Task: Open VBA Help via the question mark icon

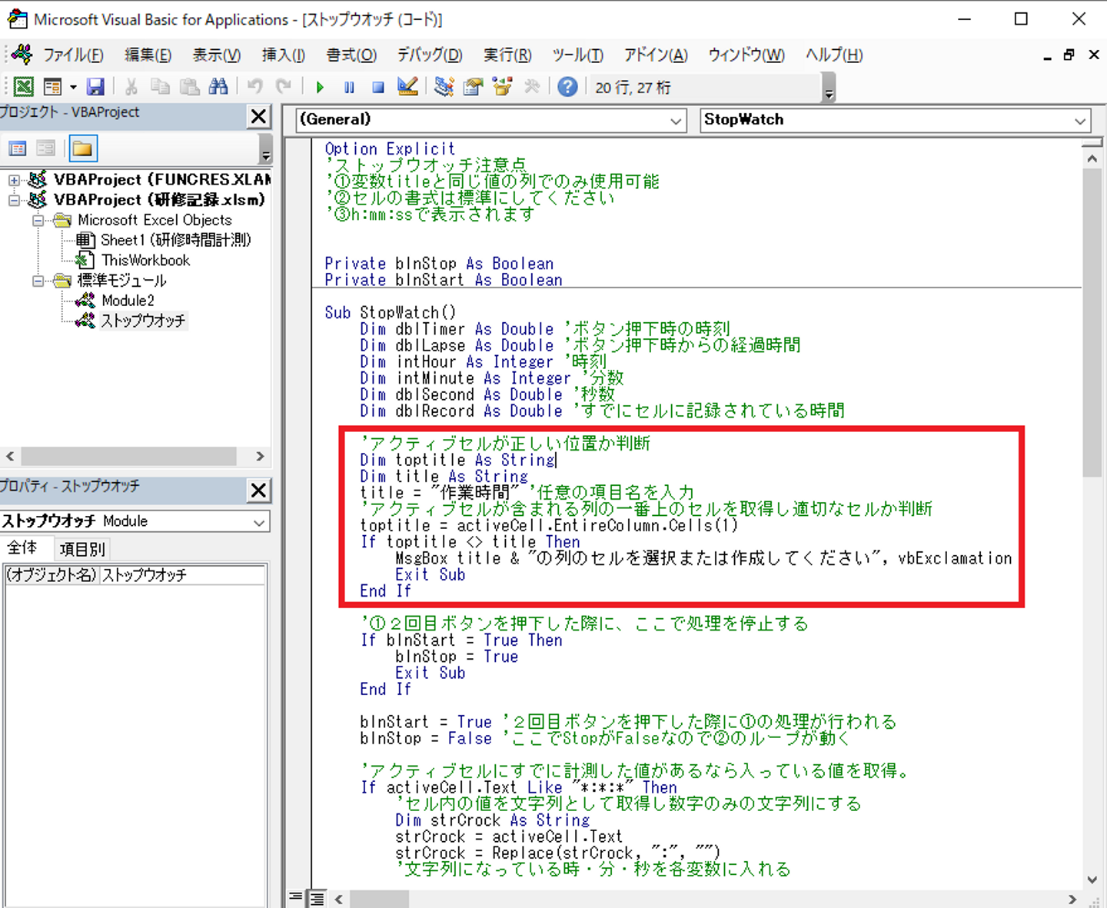Action: pyautogui.click(x=567, y=87)
